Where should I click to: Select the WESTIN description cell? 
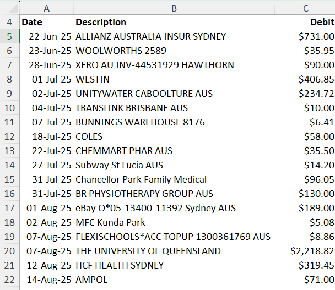[x=174, y=79]
